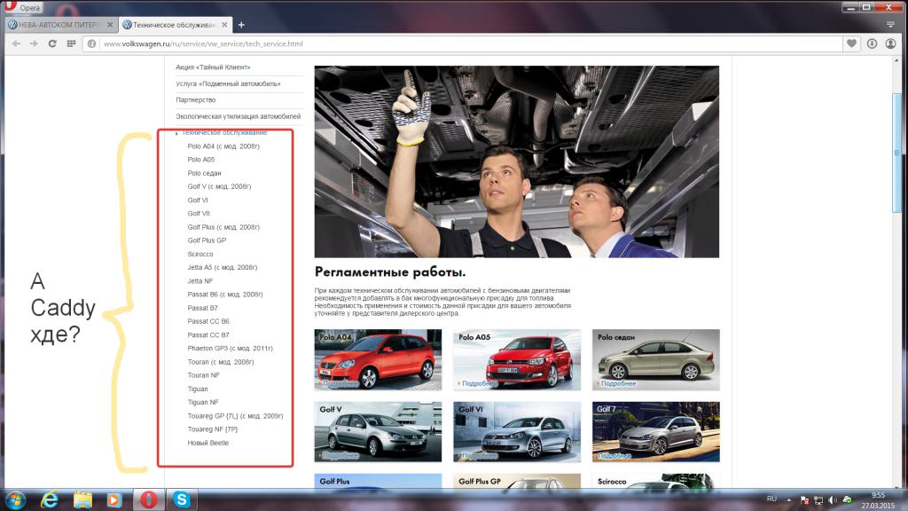The width and height of the screenshot is (908, 511).
Task: Open the Golf V car thumbnail
Action: tap(378, 432)
